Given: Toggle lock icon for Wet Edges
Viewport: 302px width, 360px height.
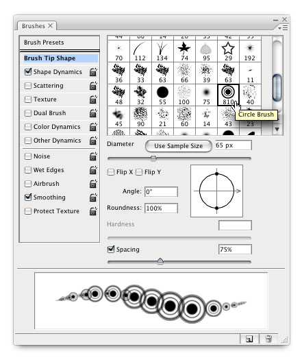Looking at the screenshot, I should click(93, 170).
